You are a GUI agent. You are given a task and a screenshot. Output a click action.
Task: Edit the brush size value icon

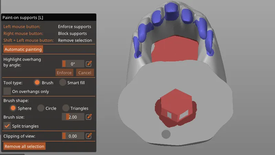tap(89, 117)
